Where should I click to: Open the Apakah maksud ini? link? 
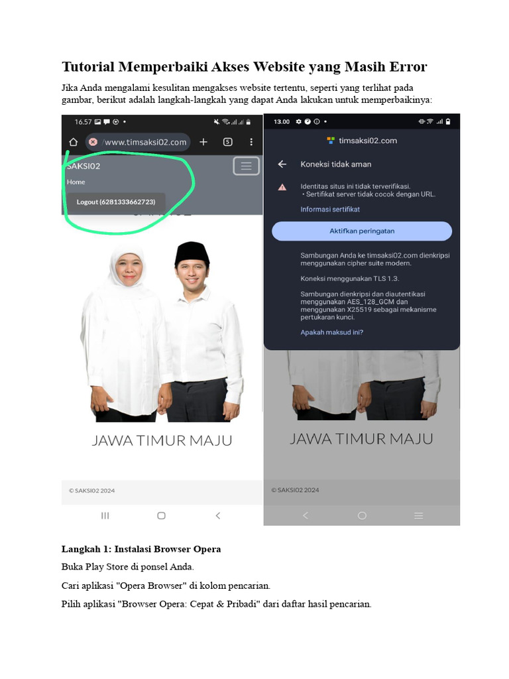click(332, 332)
